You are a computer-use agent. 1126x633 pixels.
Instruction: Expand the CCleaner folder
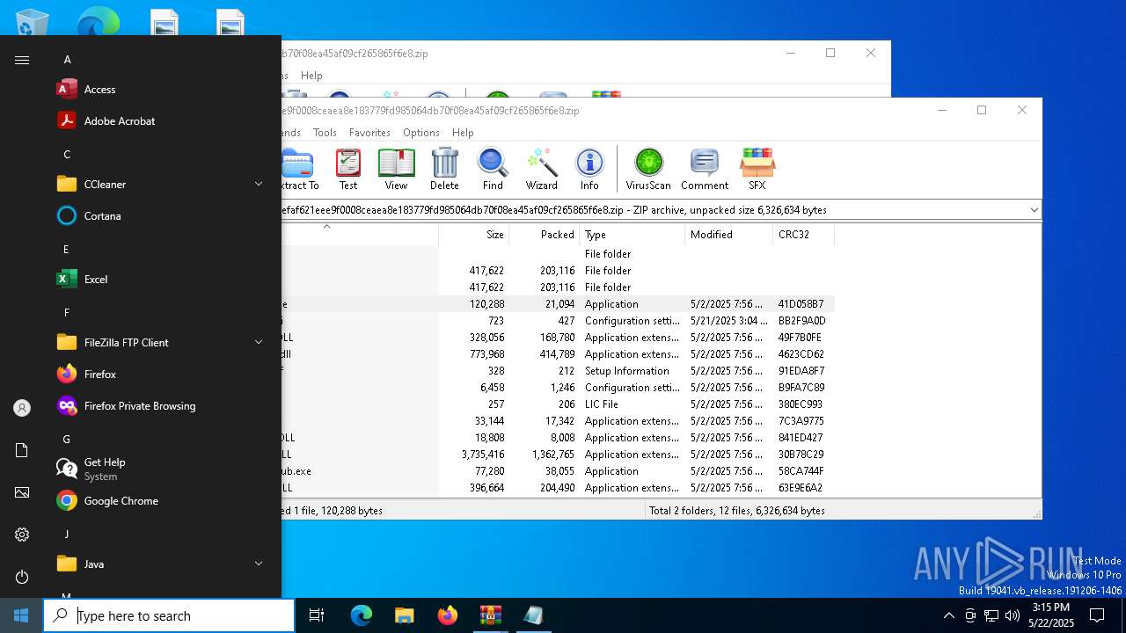(259, 184)
